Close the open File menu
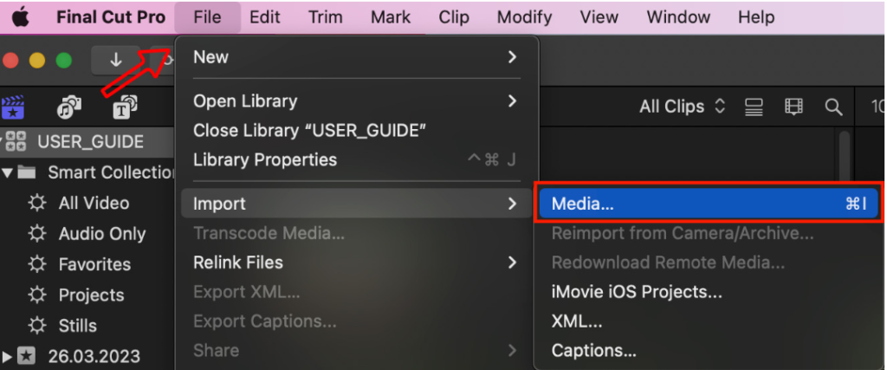Screen dimensions: 887x370 [x=207, y=17]
